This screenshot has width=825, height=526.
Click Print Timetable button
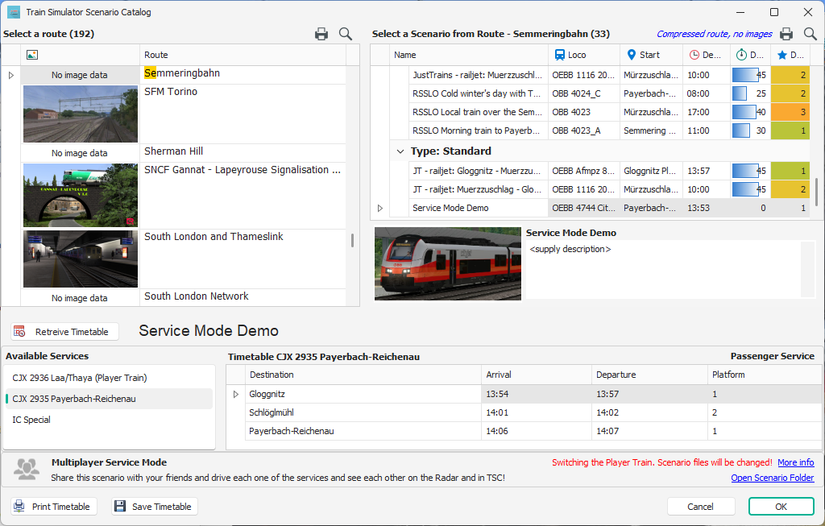point(54,507)
